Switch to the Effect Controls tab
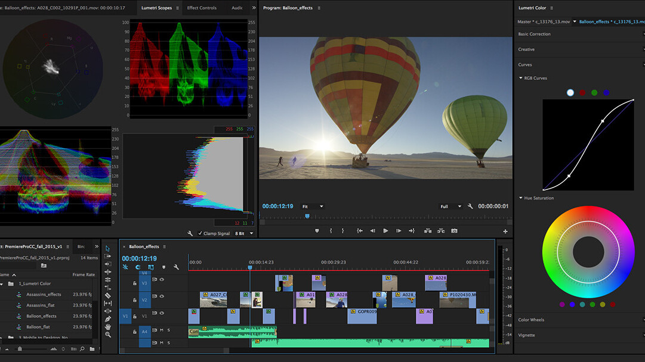This screenshot has width=645, height=362. tap(202, 8)
